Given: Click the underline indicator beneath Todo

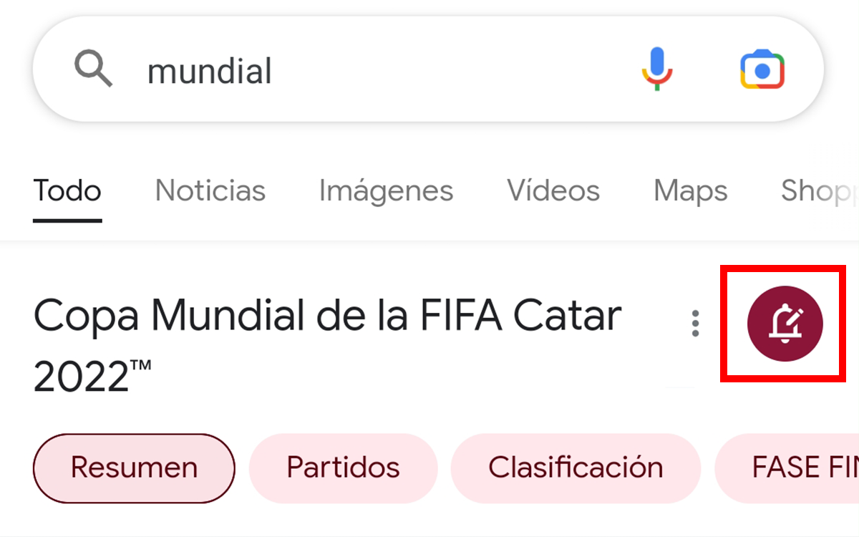Looking at the screenshot, I should click(67, 220).
